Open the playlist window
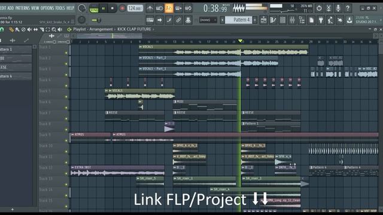 point(264,20)
